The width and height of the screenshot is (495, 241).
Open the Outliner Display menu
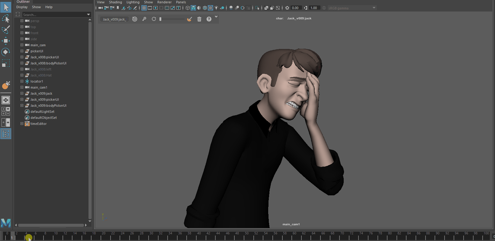click(22, 7)
